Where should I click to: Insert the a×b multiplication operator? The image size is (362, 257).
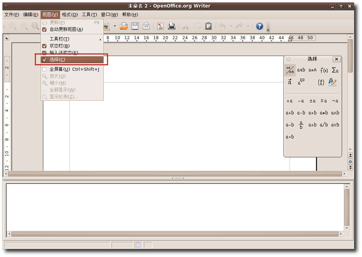[x=312, y=113]
